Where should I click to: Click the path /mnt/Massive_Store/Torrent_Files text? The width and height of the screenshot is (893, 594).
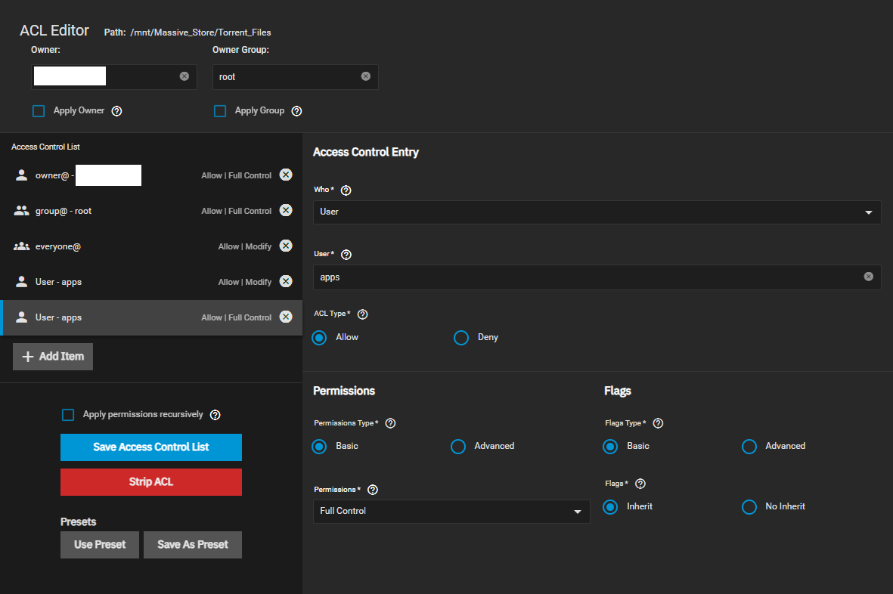point(200,32)
